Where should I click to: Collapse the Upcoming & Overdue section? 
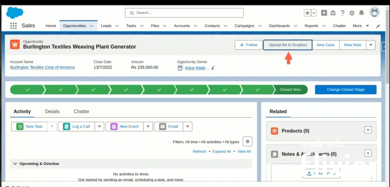(x=15, y=164)
